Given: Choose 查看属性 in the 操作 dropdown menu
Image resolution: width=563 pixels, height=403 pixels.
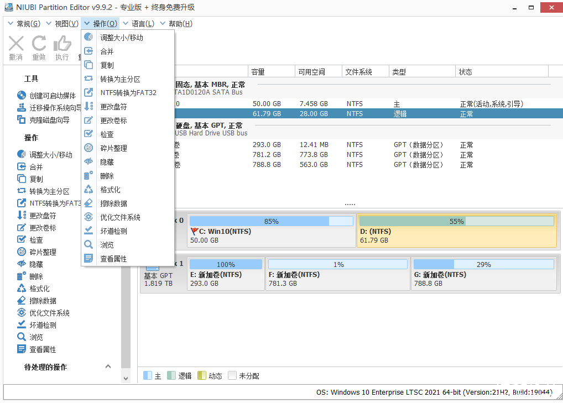Looking at the screenshot, I should coord(128,258).
